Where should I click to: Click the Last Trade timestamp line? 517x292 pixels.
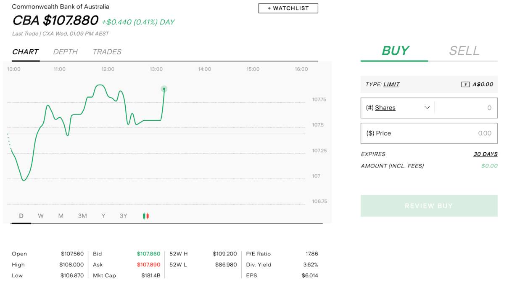(61, 34)
